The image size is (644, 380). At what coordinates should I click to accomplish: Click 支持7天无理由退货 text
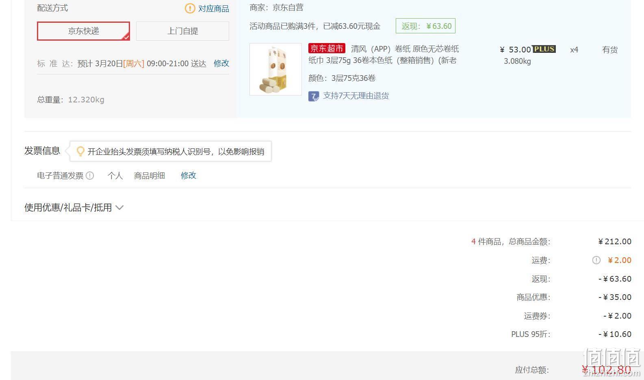[x=356, y=96]
